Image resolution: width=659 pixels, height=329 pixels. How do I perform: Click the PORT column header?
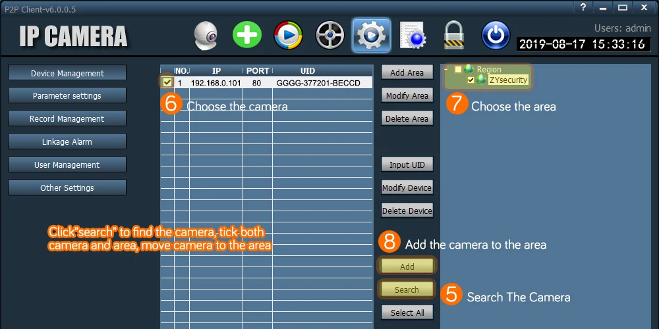258,71
